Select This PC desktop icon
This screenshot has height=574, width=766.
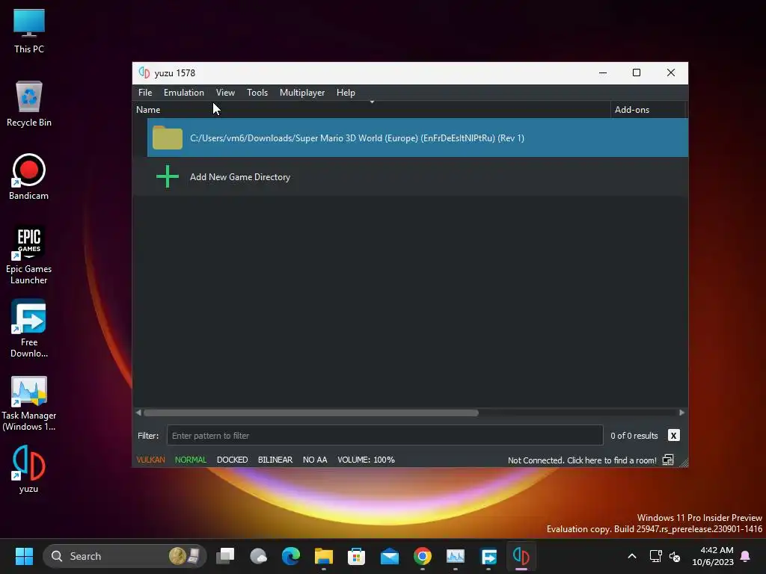click(x=29, y=31)
